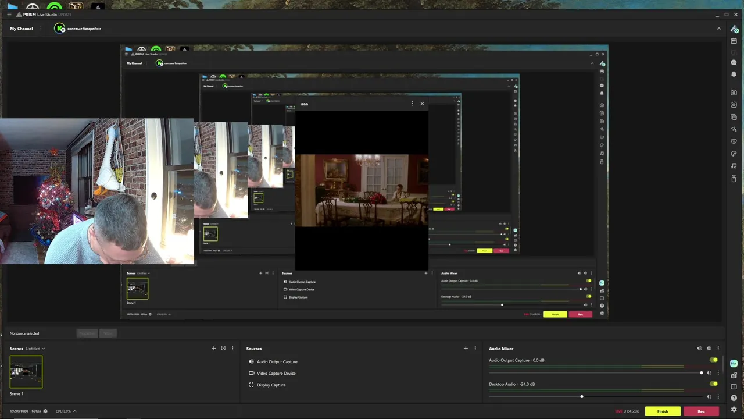The height and width of the screenshot is (419, 744).
Task: Open 'aaa' popup three-dot menu in preview
Action: pos(413,104)
